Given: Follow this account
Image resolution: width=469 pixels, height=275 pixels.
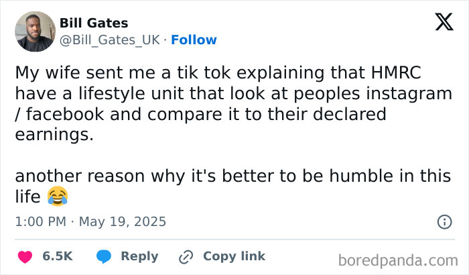Looking at the screenshot, I should pos(194,40).
